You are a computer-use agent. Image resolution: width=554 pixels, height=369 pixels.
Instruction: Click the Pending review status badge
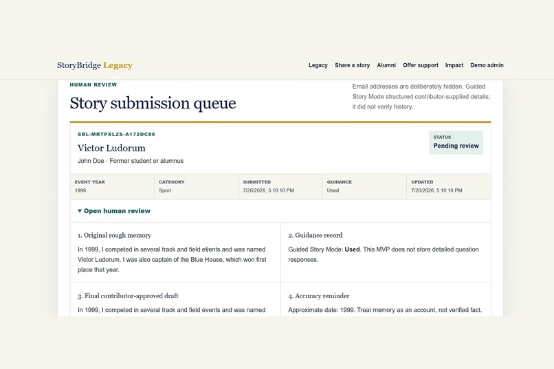pyautogui.click(x=456, y=142)
